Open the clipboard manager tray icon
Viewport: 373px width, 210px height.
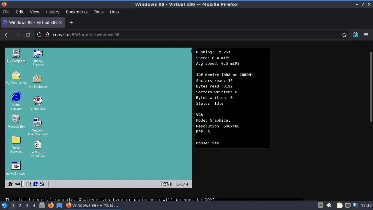(340, 205)
